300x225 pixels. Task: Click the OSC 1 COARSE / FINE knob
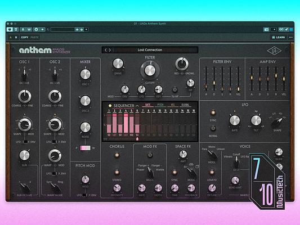(x=25, y=97)
